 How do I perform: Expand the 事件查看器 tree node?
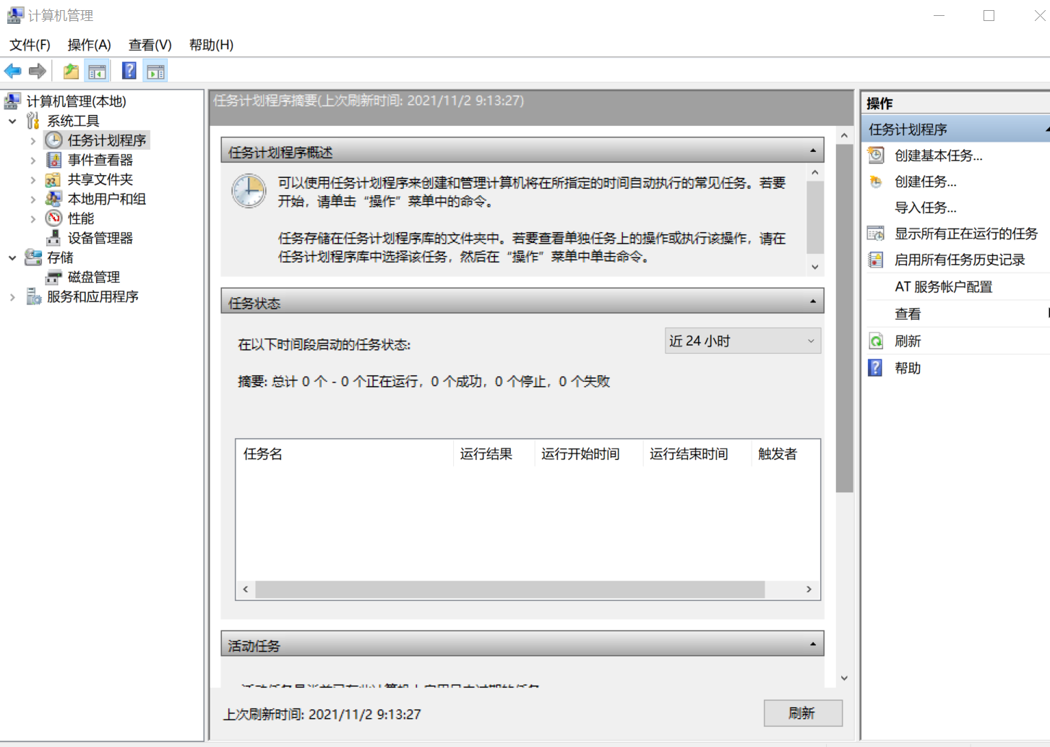(33, 160)
